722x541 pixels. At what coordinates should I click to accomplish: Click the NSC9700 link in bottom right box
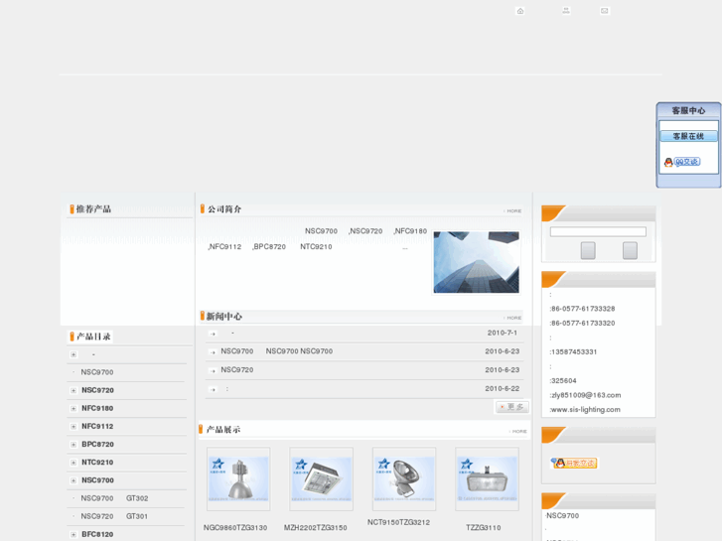pos(563,515)
